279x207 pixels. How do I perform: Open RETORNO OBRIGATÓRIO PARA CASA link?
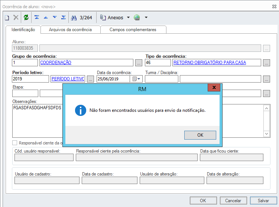click(210, 63)
